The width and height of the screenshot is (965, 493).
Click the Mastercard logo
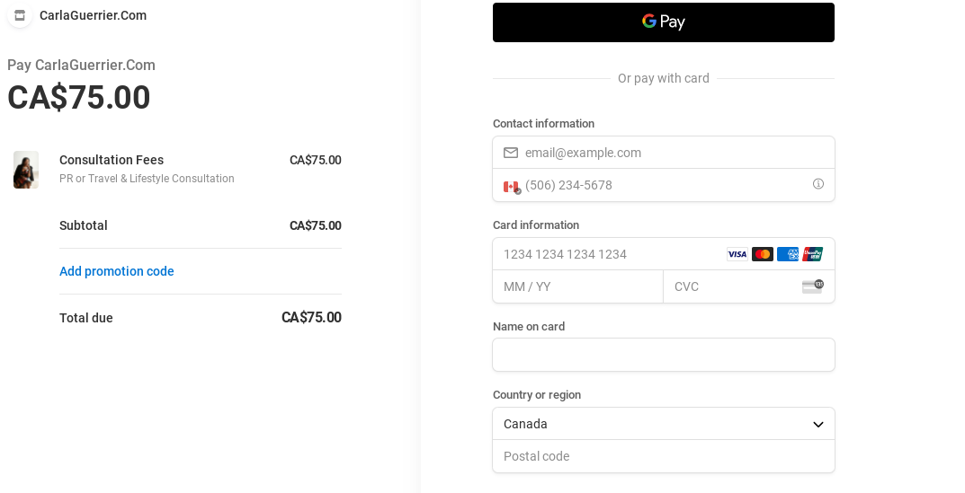[763, 254]
